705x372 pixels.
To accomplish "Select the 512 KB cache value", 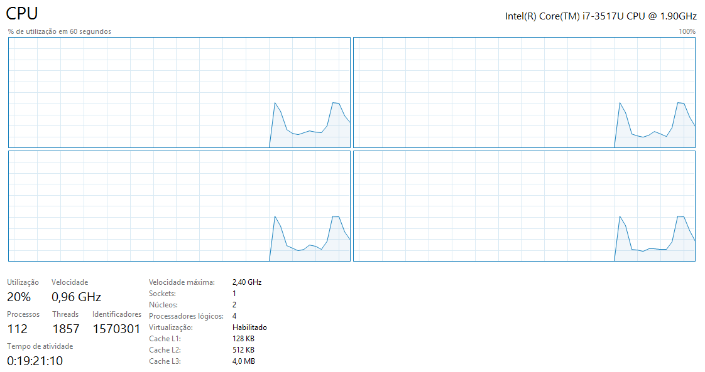I will tap(243, 350).
